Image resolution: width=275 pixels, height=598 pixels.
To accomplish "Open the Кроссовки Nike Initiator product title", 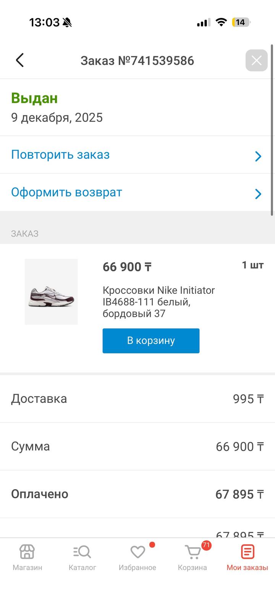I will point(159,302).
